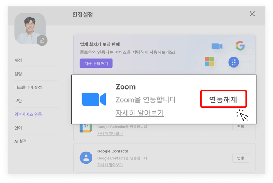Click the small Zoom icon in banner
The image size is (273, 183).
(x=217, y=46)
